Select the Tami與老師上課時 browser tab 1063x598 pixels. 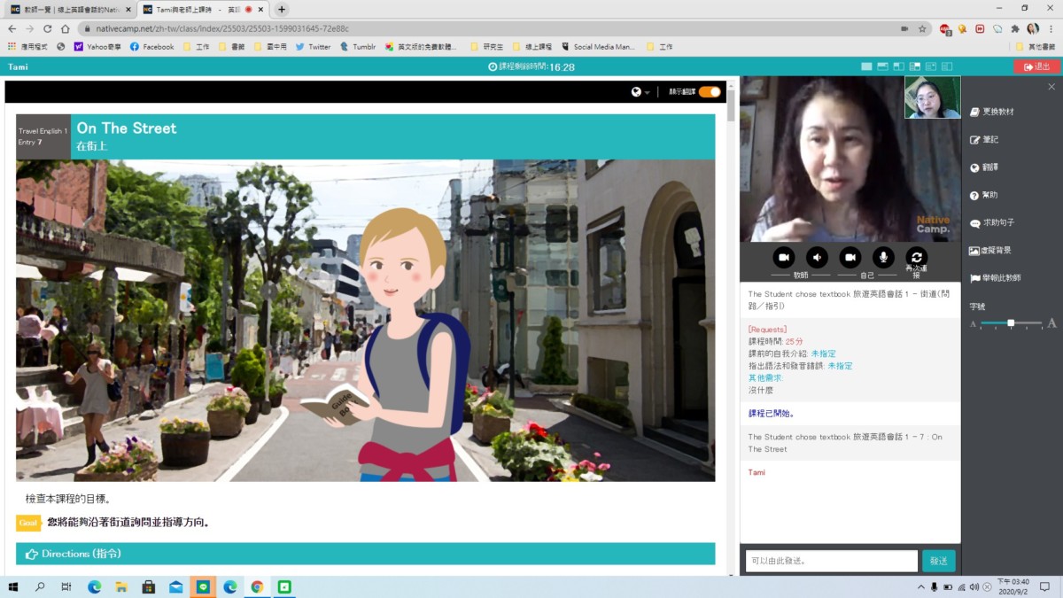pos(203,9)
